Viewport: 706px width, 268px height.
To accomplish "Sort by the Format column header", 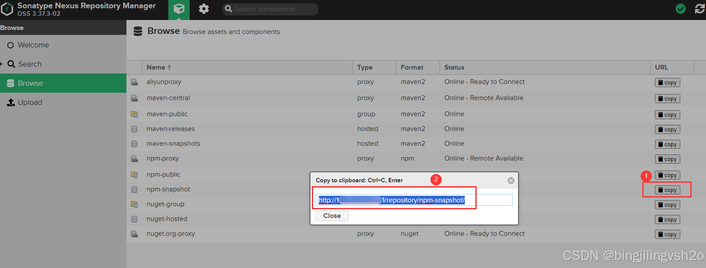I will [x=412, y=67].
